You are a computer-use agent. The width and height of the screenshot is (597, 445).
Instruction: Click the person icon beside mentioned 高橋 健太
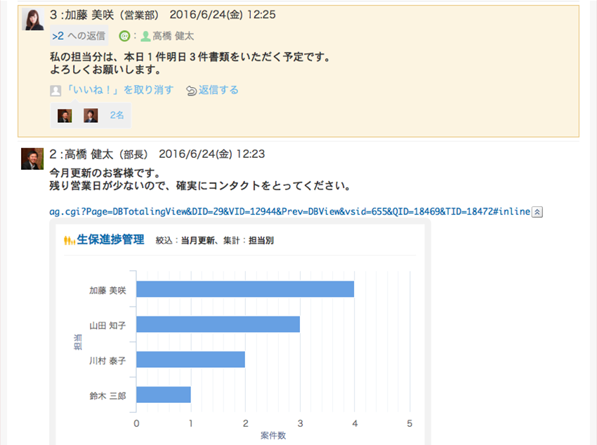145,36
